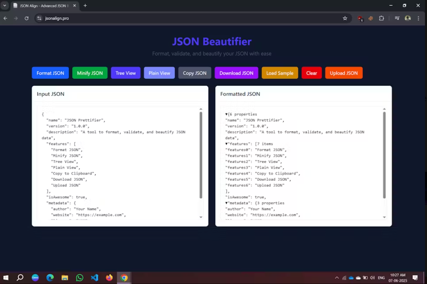Click the Input JSON scroll up arrow
Image resolution: width=427 pixels, height=284 pixels.
(x=201, y=109)
